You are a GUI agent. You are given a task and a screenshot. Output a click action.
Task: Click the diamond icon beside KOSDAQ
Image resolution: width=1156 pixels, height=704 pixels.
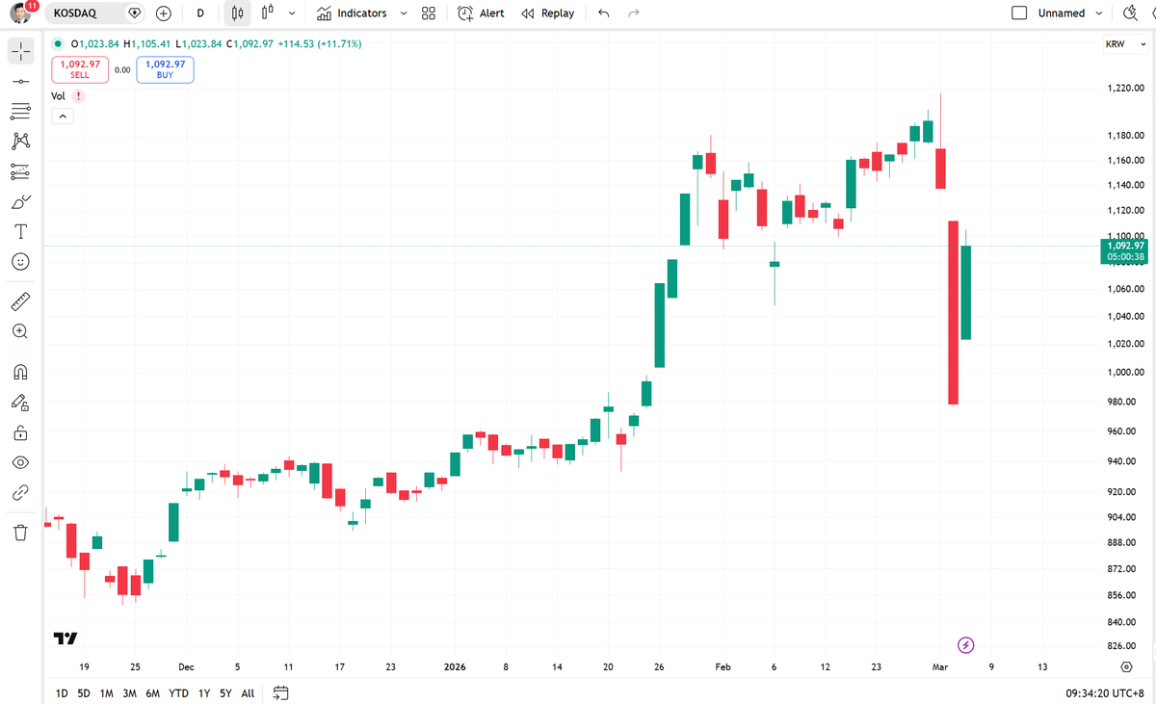(x=134, y=13)
